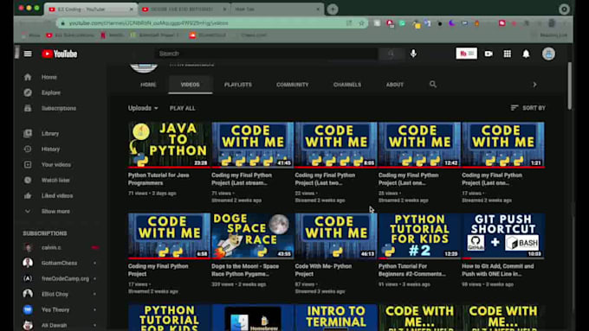The height and width of the screenshot is (331, 589).
Task: Click PLAY ALL button
Action: pos(182,108)
